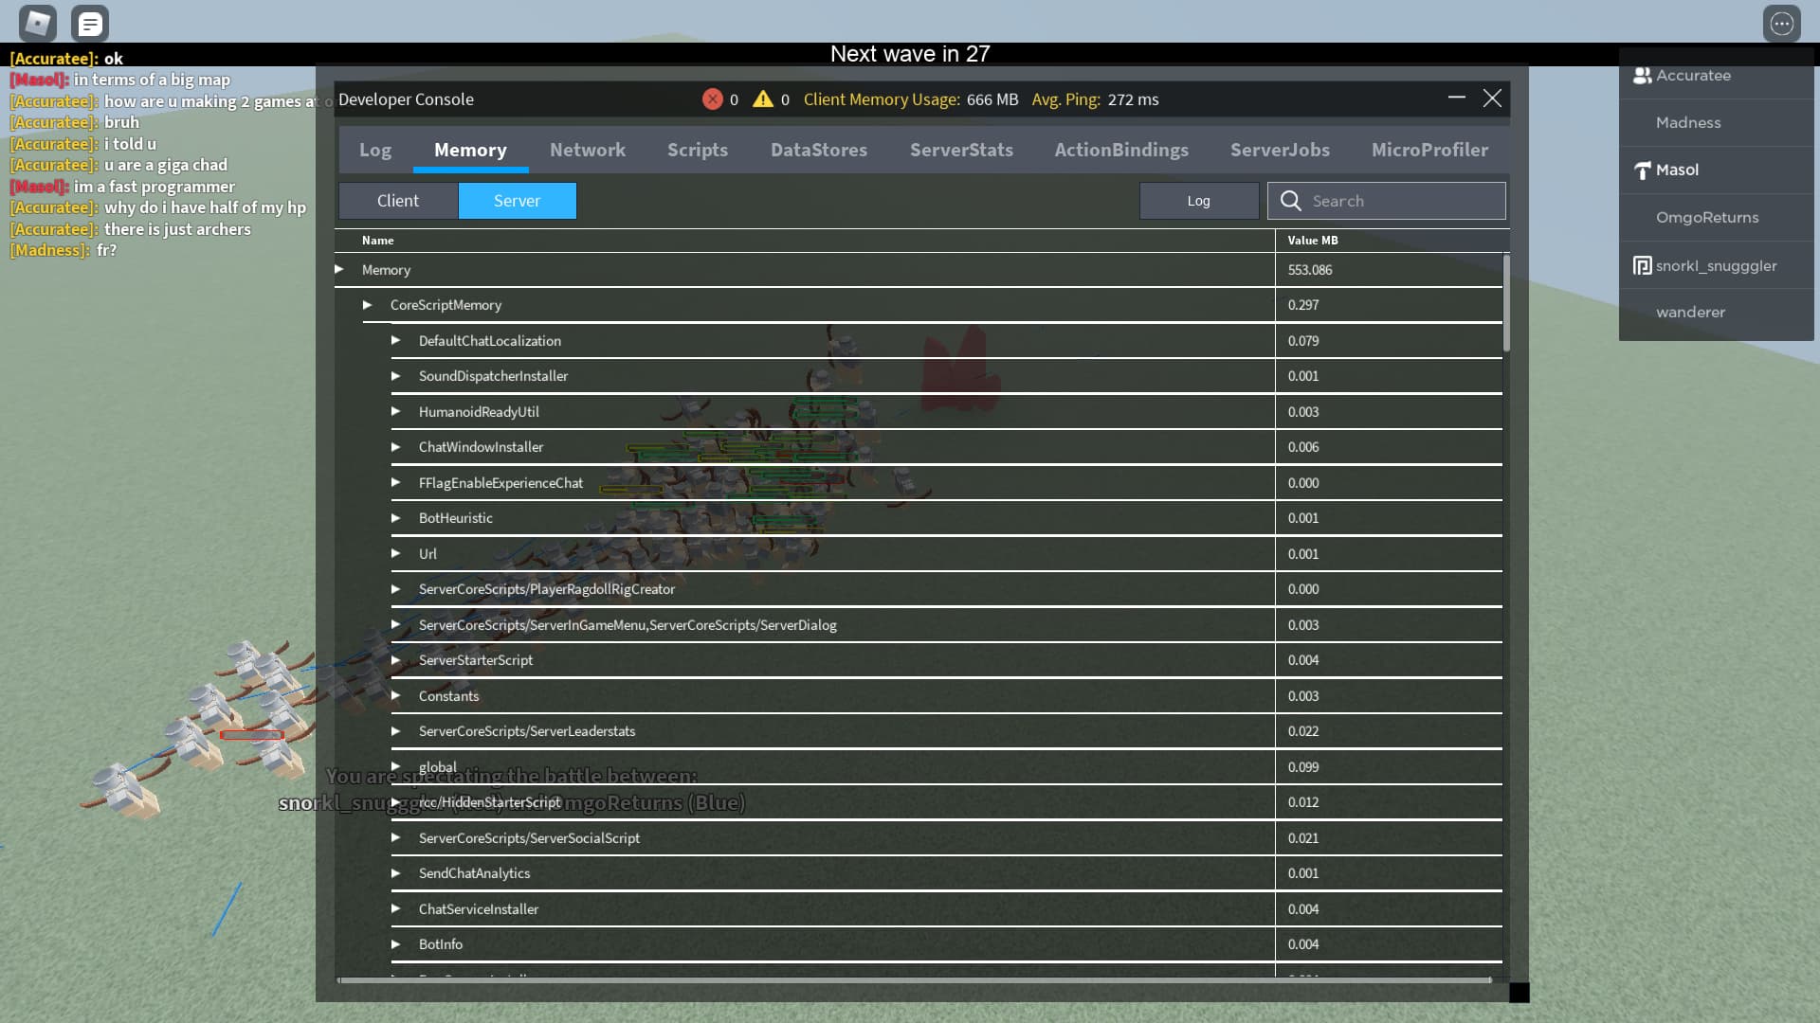Click chat message "im a fast programmer"
Viewport: 1820px width, 1023px height.
point(155,187)
